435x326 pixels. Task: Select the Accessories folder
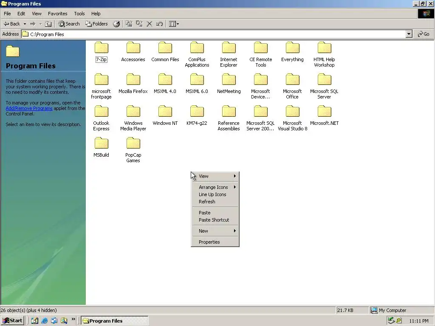(x=133, y=52)
